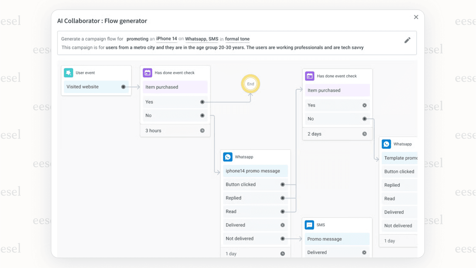Click the underlined iPhone 14 text
The height and width of the screenshot is (268, 476).
pyautogui.click(x=167, y=39)
